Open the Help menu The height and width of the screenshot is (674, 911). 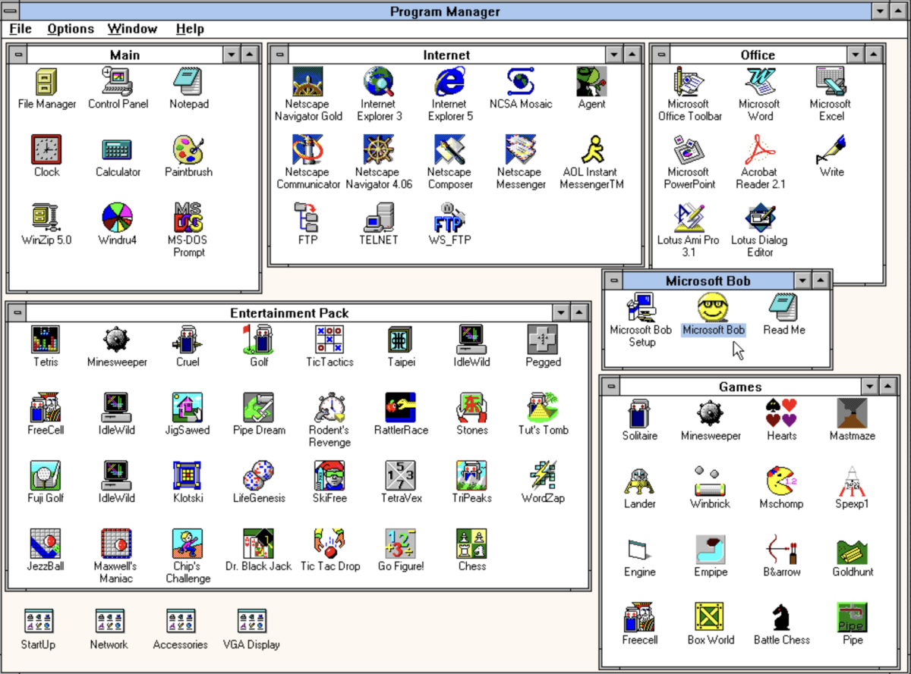point(190,29)
